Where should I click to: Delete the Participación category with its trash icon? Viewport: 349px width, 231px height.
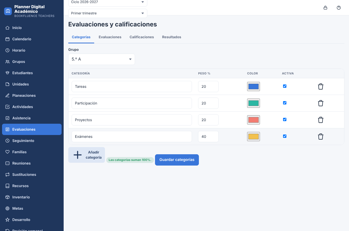321,103
